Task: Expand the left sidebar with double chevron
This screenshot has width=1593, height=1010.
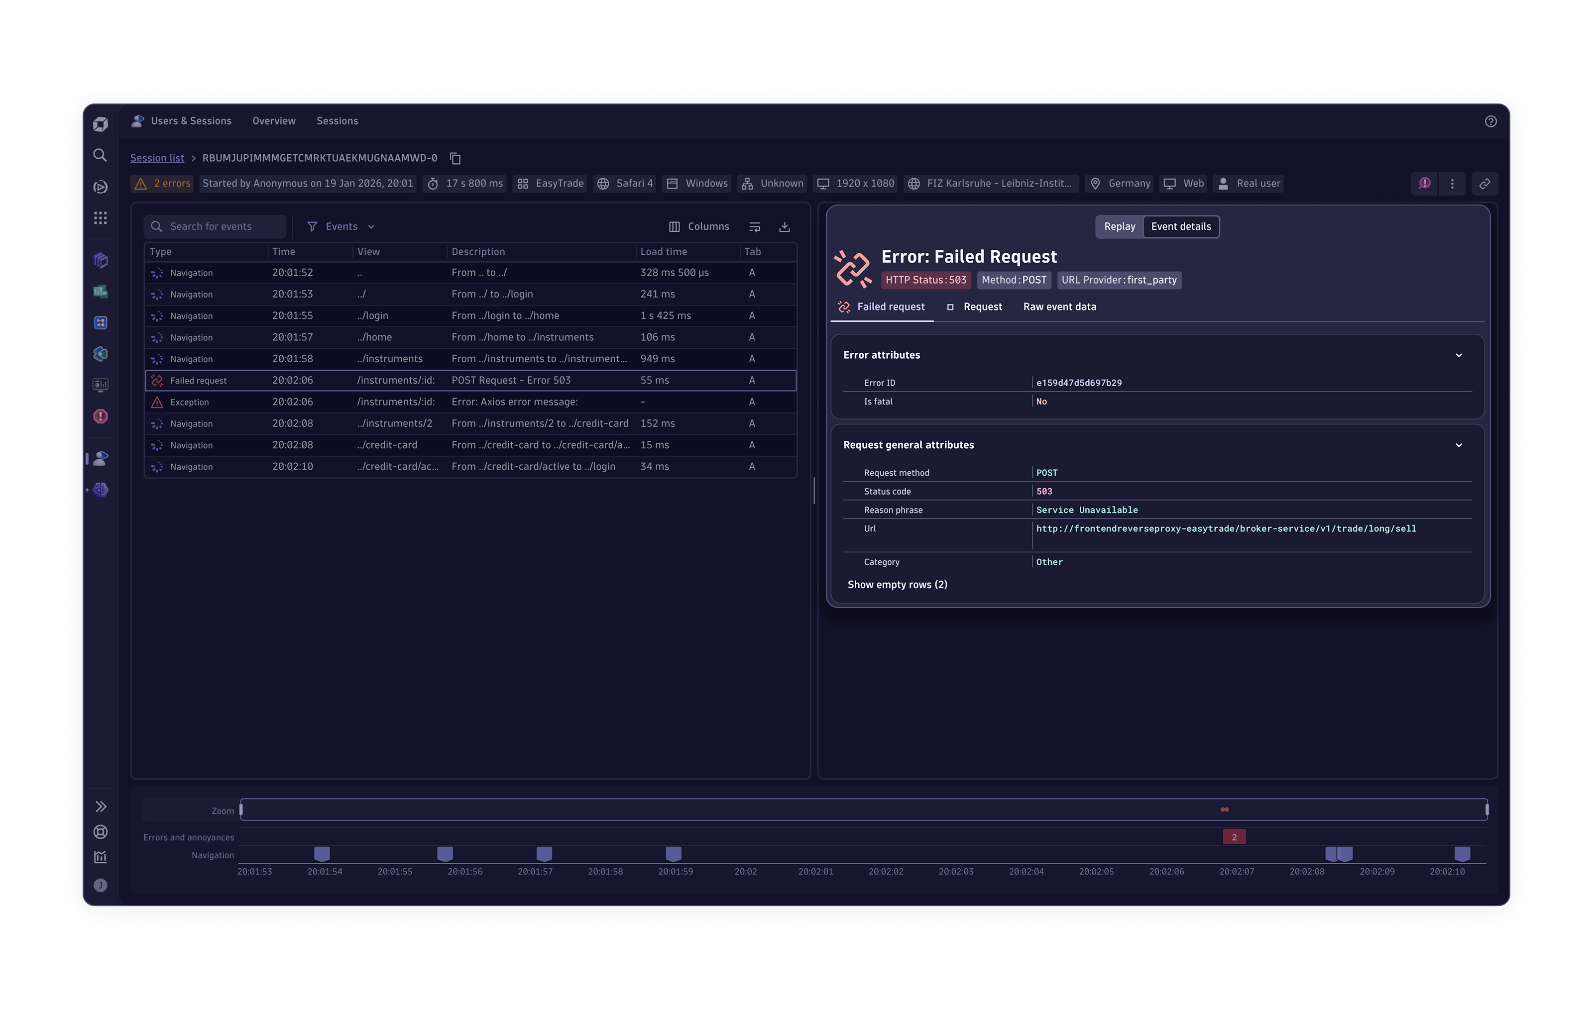Action: [x=100, y=807]
